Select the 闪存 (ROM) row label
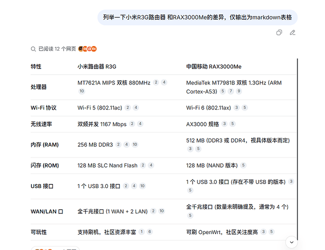Viewport: 325px width, 250px height. 45,165
